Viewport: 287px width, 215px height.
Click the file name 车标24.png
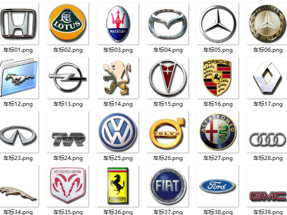point(68,158)
